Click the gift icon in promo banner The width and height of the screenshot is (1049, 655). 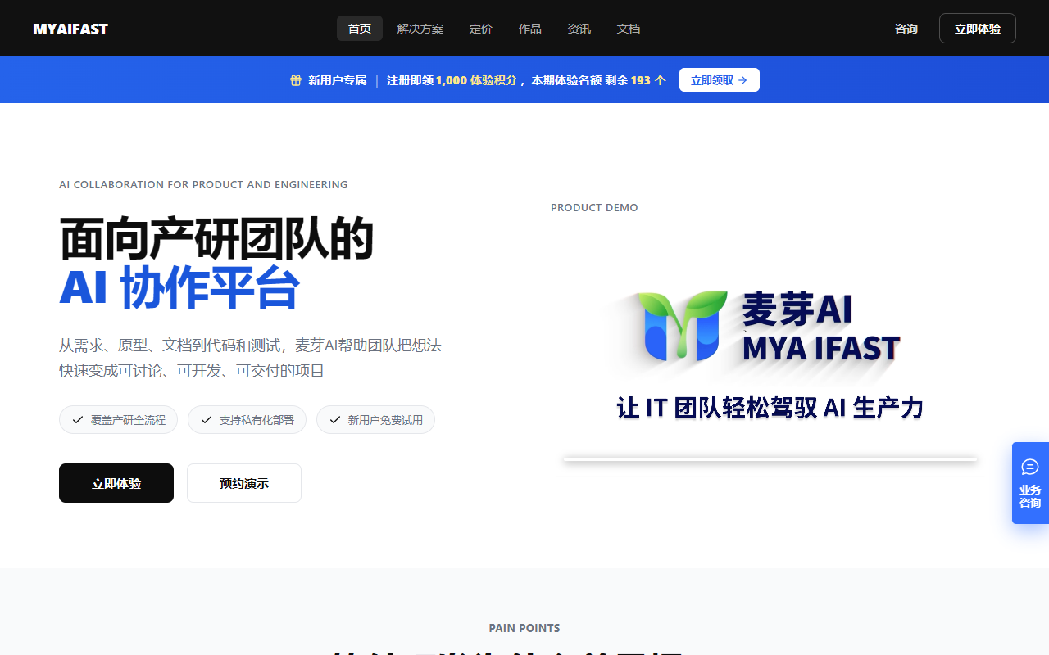point(296,80)
